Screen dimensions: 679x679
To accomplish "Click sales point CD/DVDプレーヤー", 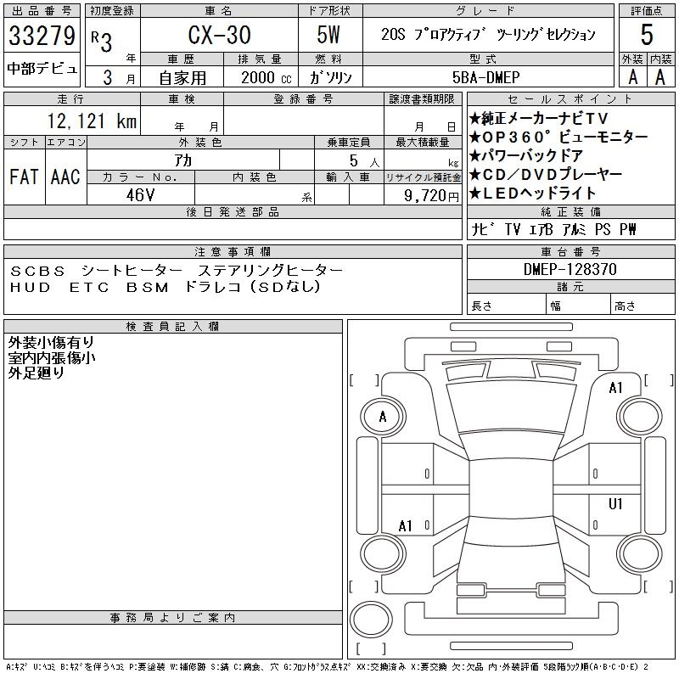I will [545, 174].
